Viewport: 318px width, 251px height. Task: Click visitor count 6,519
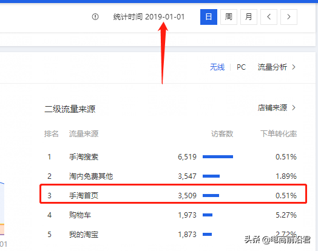[x=187, y=157]
